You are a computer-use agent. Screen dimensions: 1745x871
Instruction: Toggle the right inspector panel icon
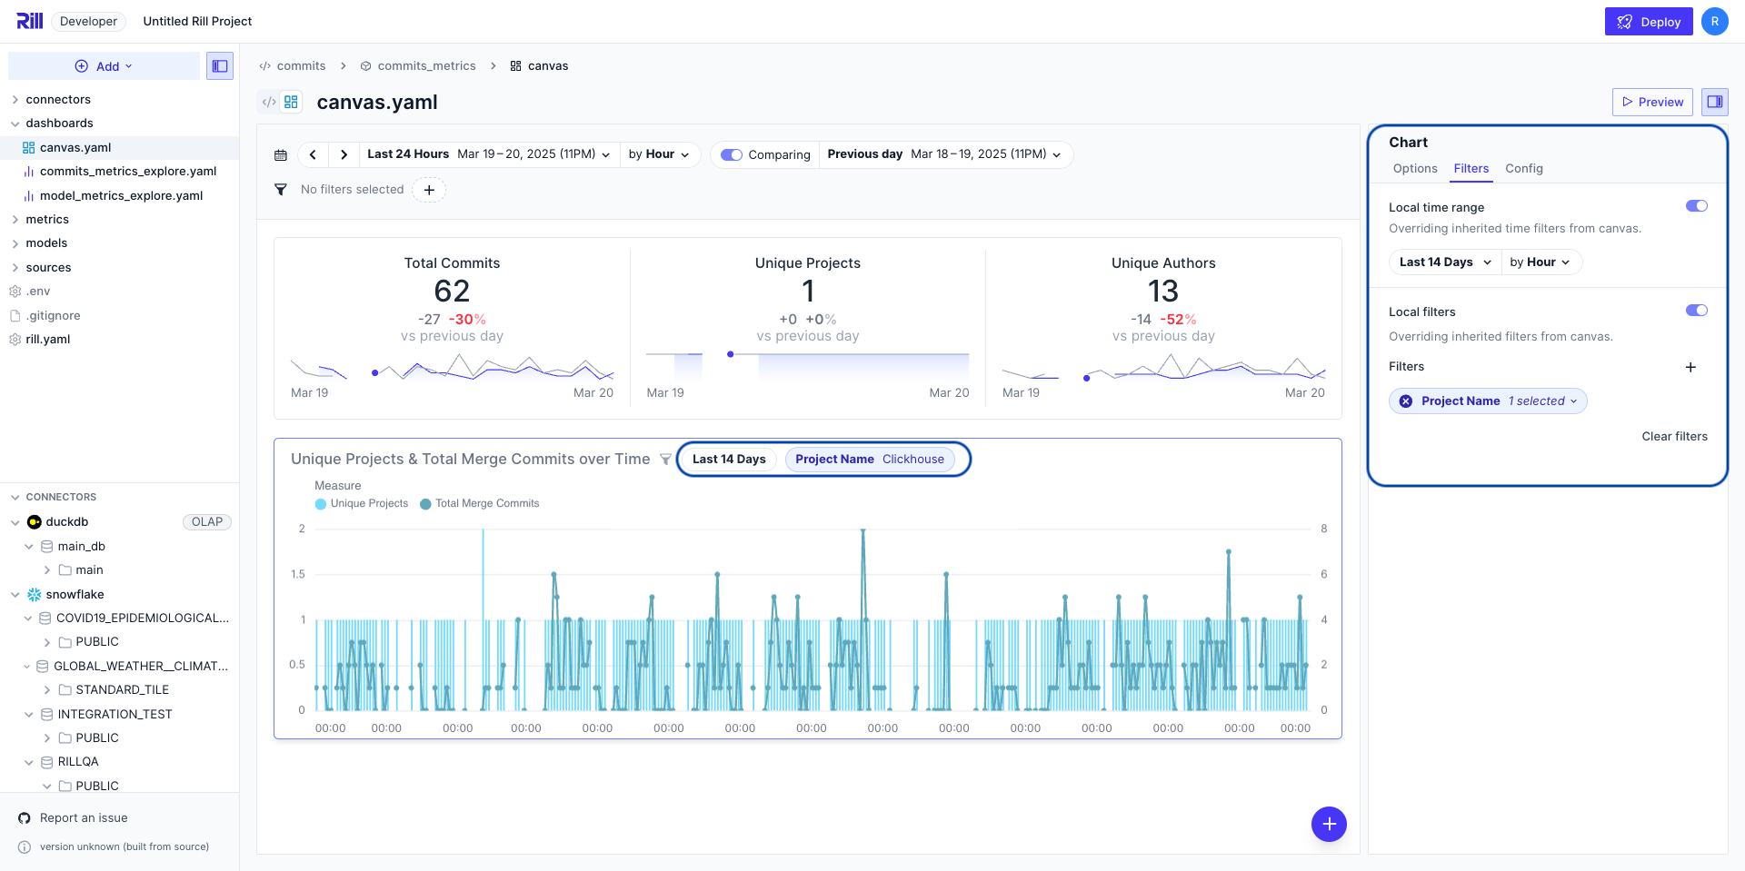click(1714, 102)
